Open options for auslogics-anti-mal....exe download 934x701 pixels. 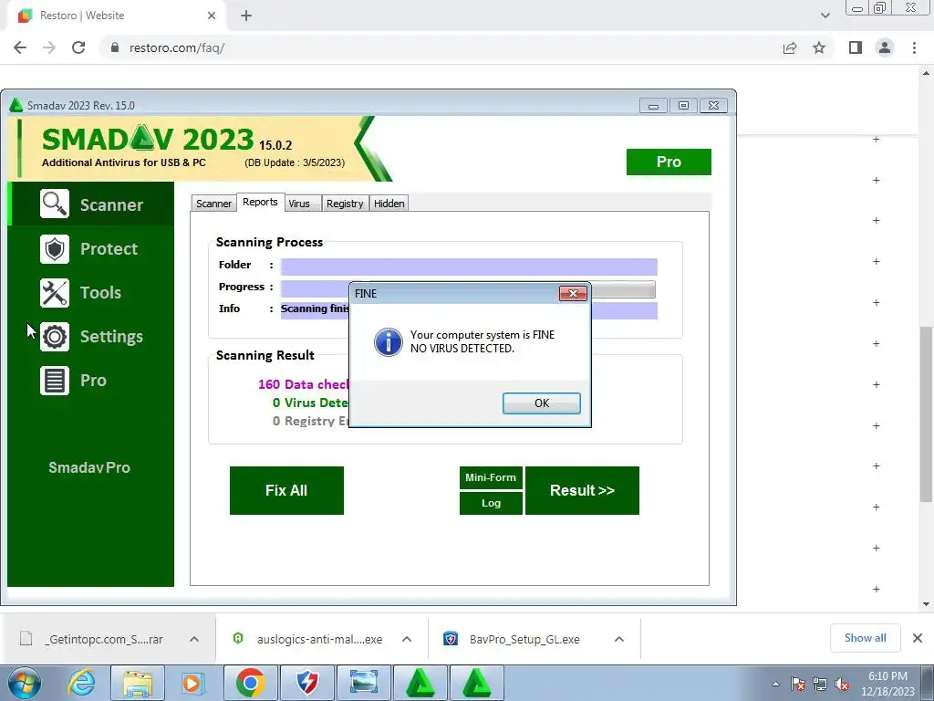[407, 639]
